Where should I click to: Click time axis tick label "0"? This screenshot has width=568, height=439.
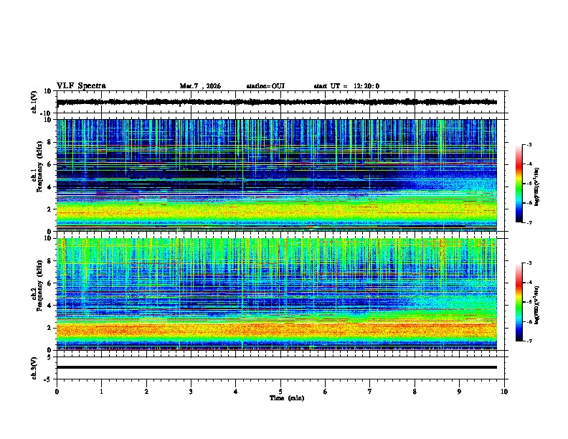coord(57,392)
